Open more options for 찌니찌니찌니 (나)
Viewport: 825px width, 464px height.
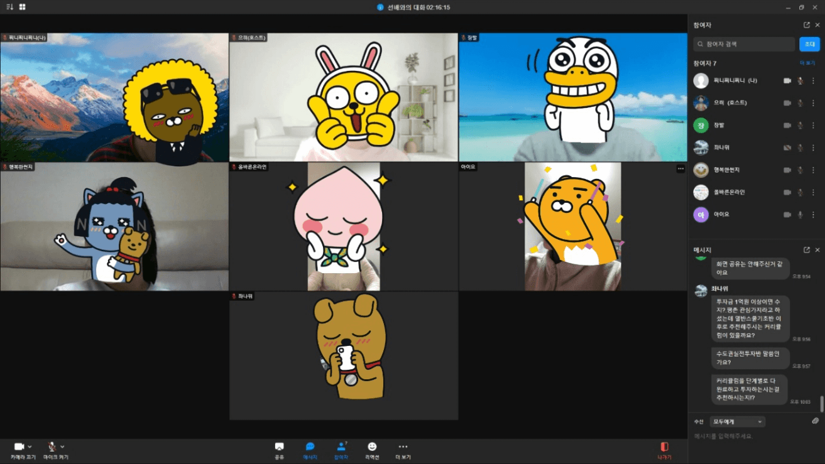(x=813, y=80)
